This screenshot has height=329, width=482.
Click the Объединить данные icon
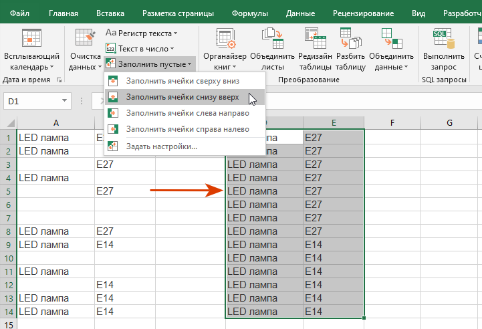[388, 39]
